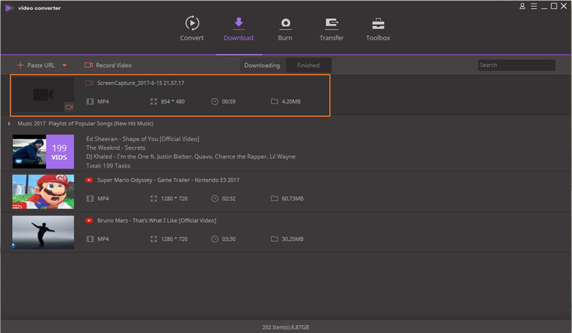572x333 pixels.
Task: Click the film format icon in Super Mario row
Action: pos(90,198)
